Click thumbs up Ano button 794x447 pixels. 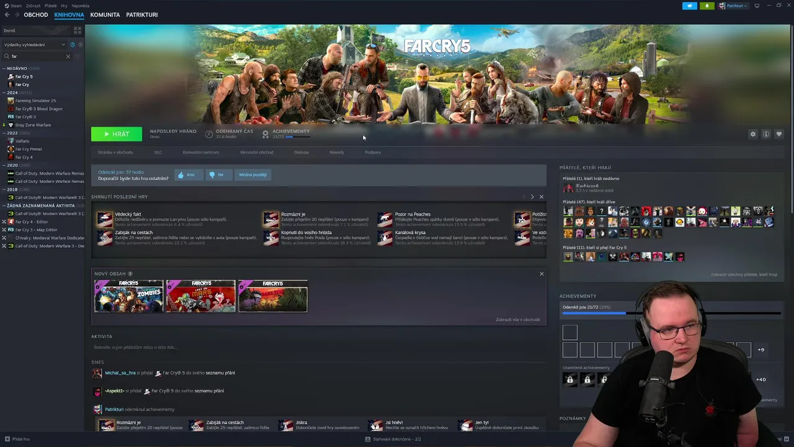click(189, 174)
